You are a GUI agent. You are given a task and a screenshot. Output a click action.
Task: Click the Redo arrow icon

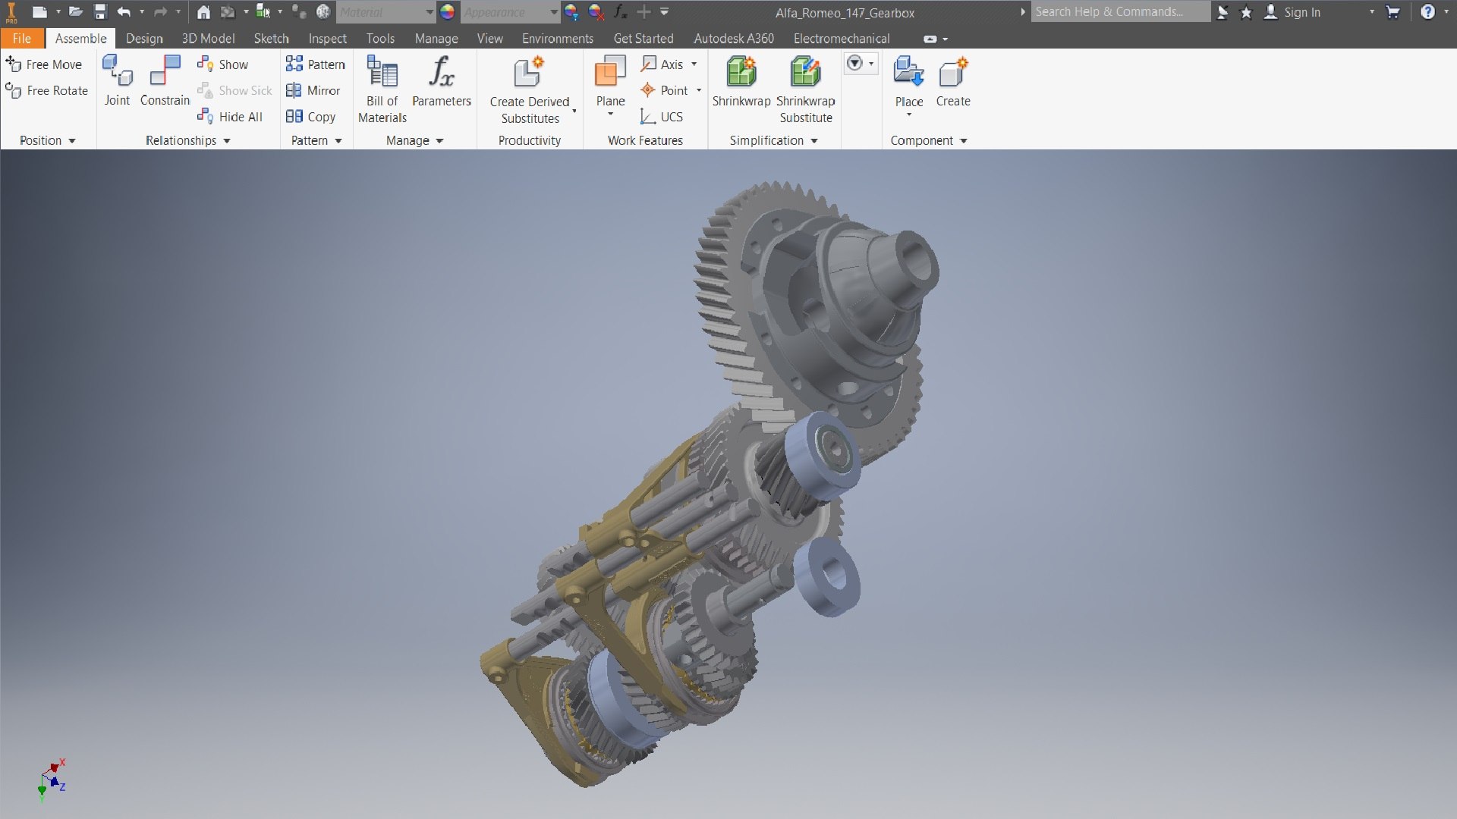[x=160, y=12]
